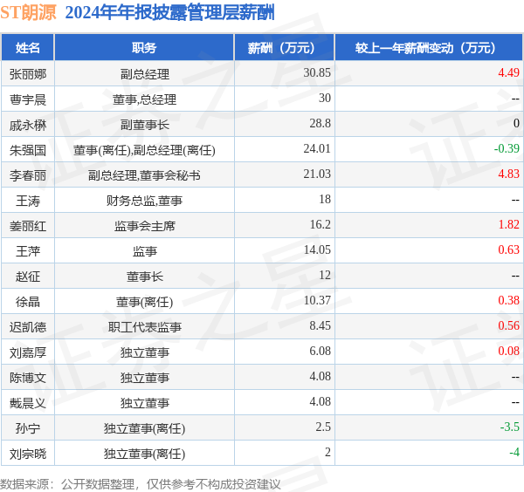Viewport: 524px width, 492px height.
Task: Click the salary change value '-4'
Action: (514, 452)
